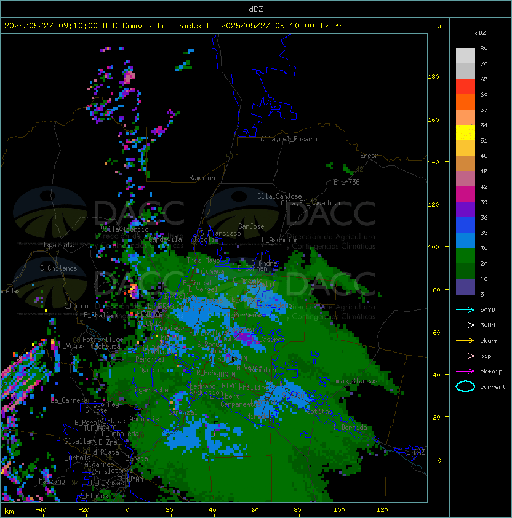This screenshot has height=518, width=512.
Task: Click the '160' km vertical axis tick label
Action: click(x=433, y=119)
